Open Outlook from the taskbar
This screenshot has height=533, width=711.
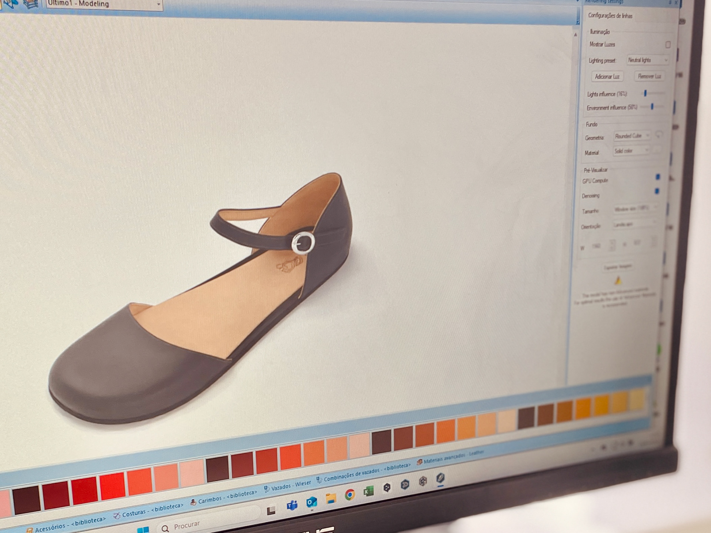[x=312, y=502]
